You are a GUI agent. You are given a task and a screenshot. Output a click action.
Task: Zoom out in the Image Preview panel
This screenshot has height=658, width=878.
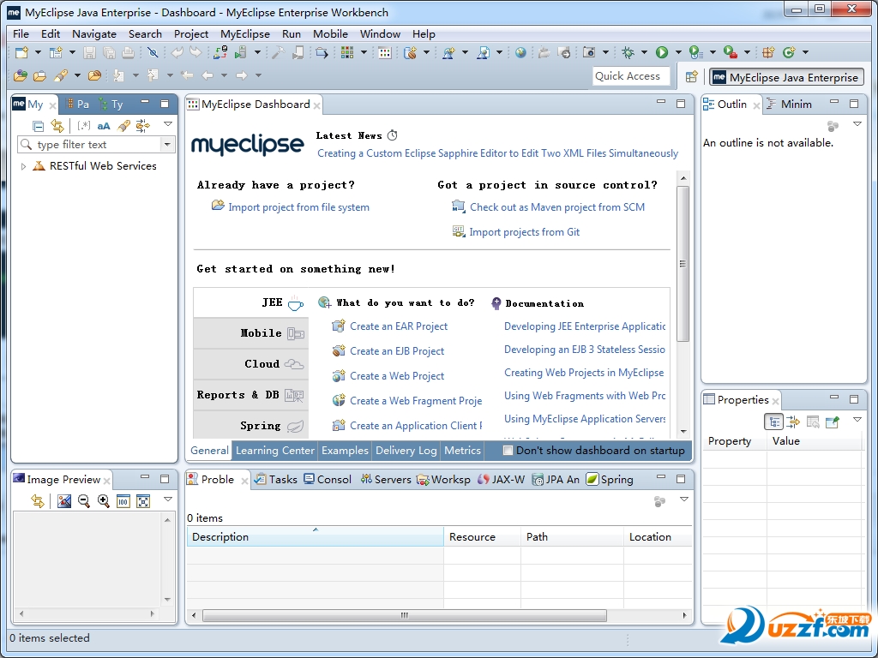tap(84, 501)
